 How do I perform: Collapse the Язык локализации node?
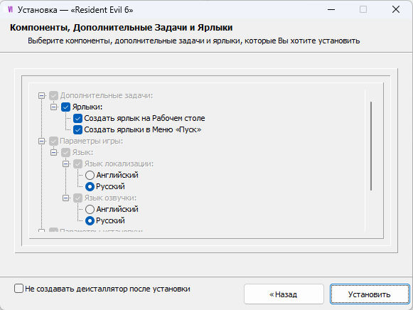click(x=65, y=164)
